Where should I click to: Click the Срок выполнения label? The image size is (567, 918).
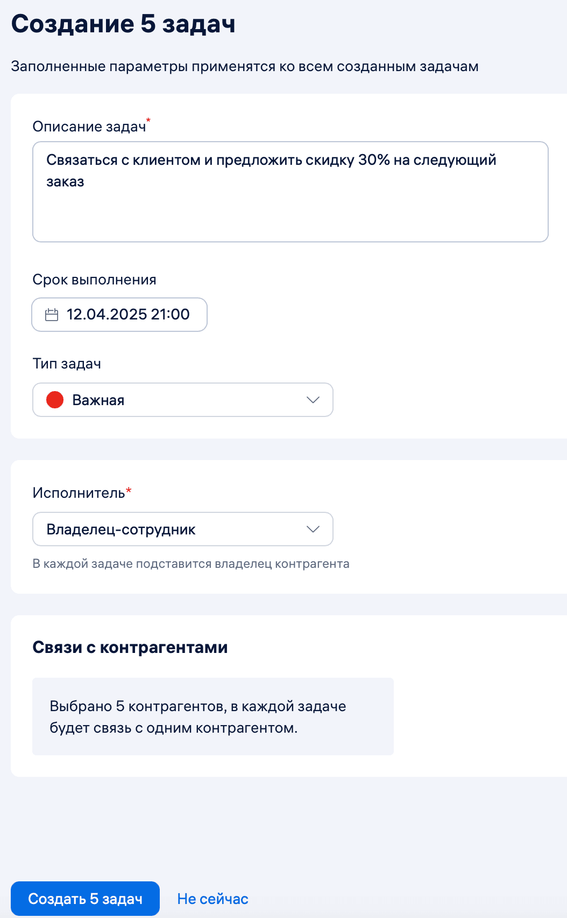point(94,280)
